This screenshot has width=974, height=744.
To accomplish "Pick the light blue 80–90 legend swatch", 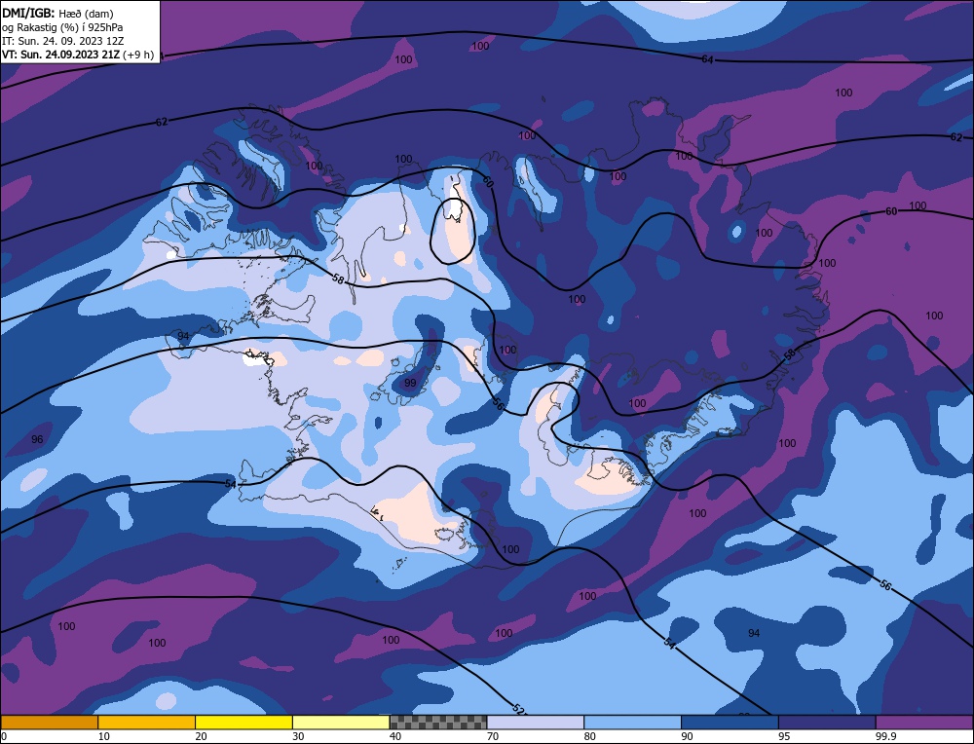I will [x=632, y=723].
